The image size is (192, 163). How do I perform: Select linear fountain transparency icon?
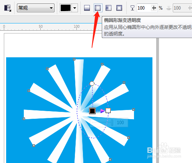point(87,8)
